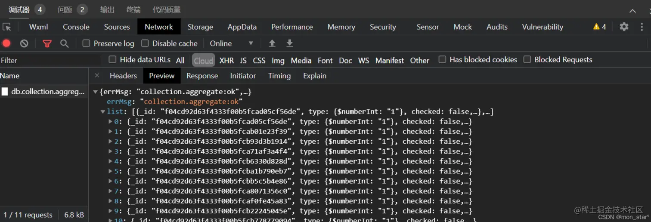
Task: Switch to 问题 top tab
Action: point(65,9)
